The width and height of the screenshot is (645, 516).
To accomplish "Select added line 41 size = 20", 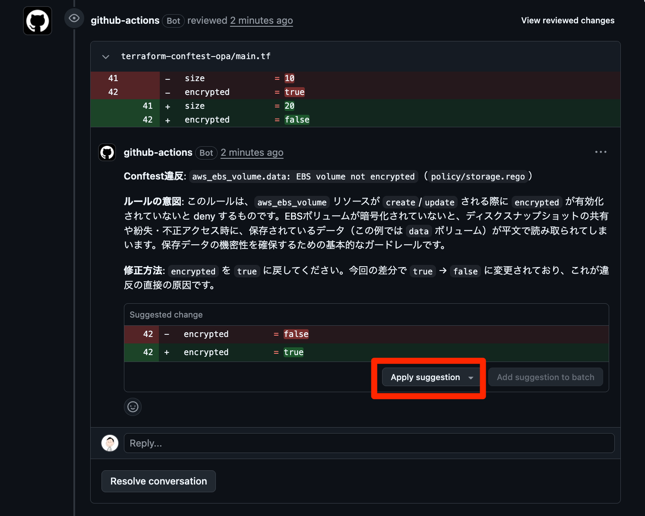I will point(355,106).
